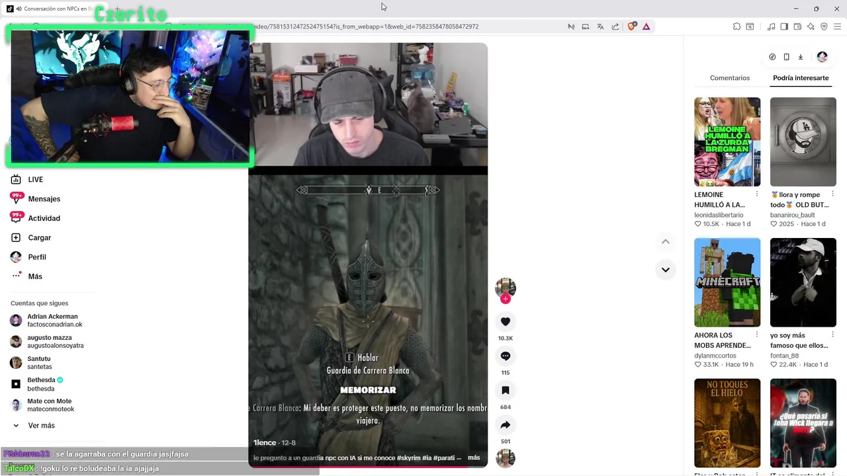The width and height of the screenshot is (847, 476).
Task: Click the install-app icon in address bar
Action: click(x=585, y=26)
